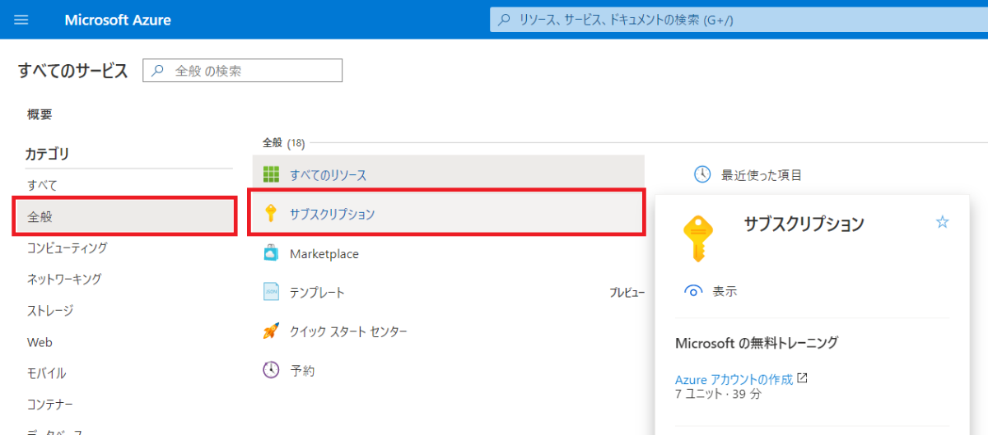Click the テンプレート JSON icon

[271, 292]
